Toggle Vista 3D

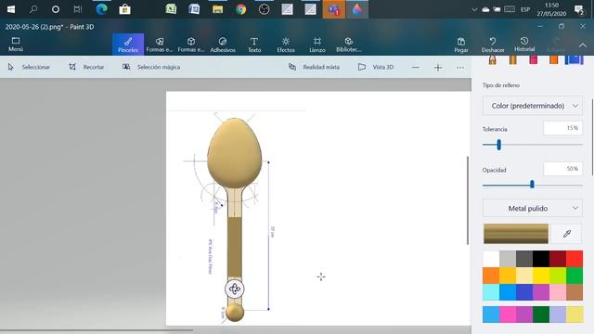[x=376, y=67]
